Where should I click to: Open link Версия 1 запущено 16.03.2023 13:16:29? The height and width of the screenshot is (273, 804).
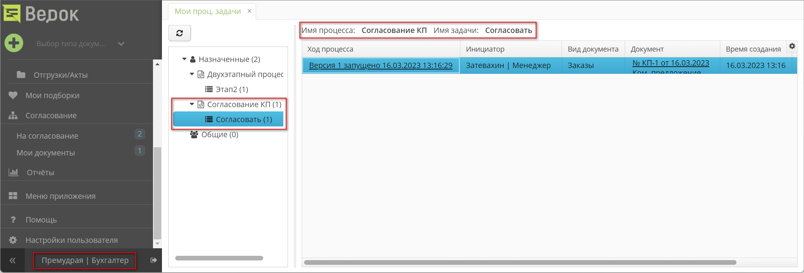(381, 66)
